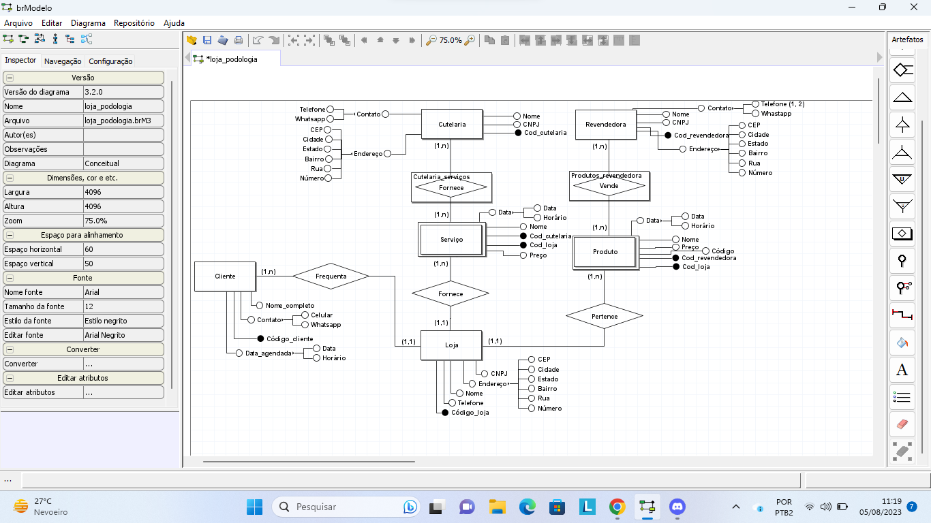The height and width of the screenshot is (523, 931).
Task: Select the Cliente entity in the diagram
Action: point(225,276)
